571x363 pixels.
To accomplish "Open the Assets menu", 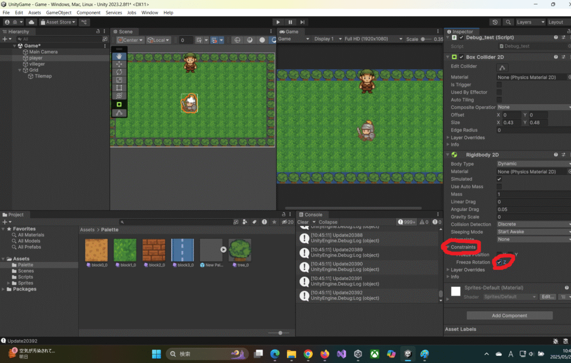I will pos(35,12).
